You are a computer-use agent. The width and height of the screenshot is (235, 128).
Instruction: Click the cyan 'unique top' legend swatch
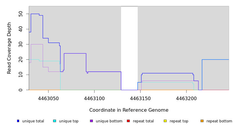[54, 121]
